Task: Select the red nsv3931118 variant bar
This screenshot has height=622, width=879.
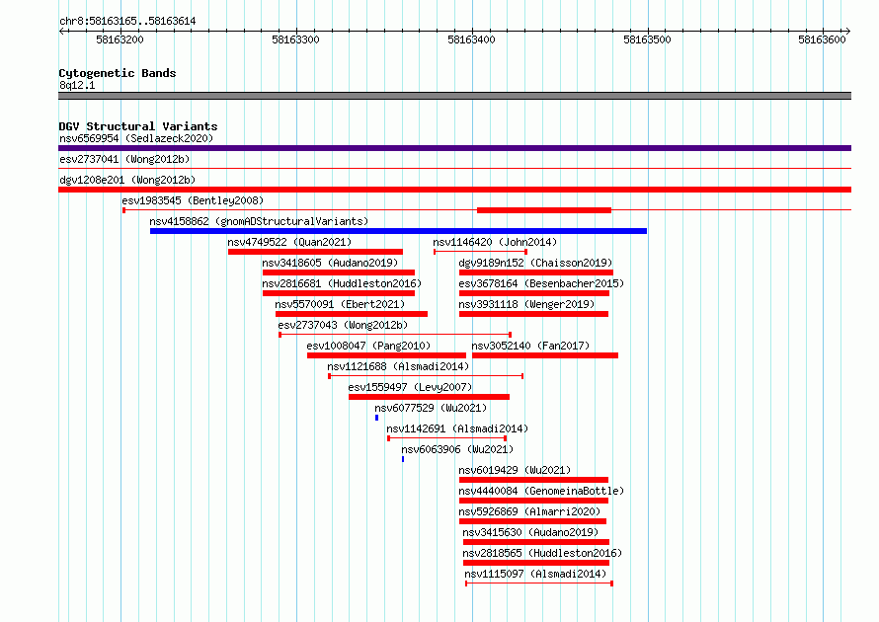Action: pos(533,314)
